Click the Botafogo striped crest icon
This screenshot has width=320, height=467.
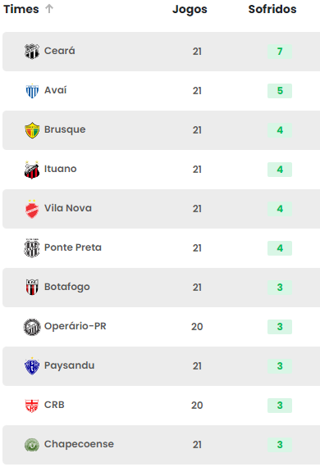point(32,288)
